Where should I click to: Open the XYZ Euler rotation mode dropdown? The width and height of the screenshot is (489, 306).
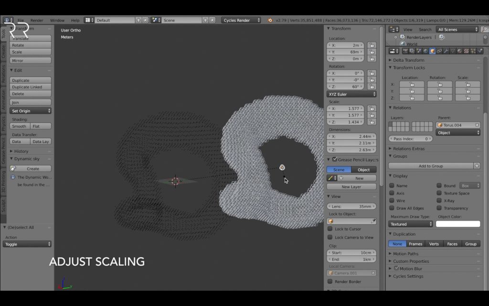click(x=351, y=94)
